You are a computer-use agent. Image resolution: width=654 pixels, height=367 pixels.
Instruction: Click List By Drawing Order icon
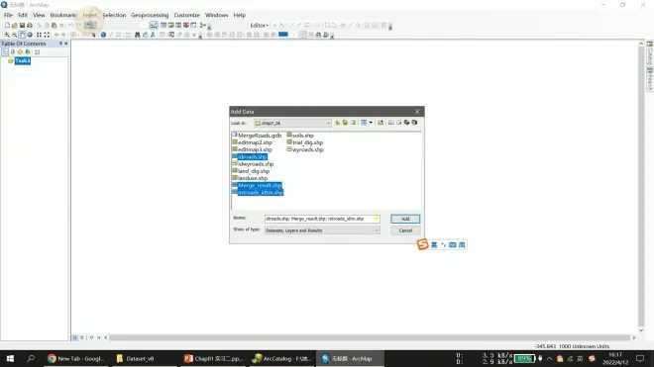(5, 52)
